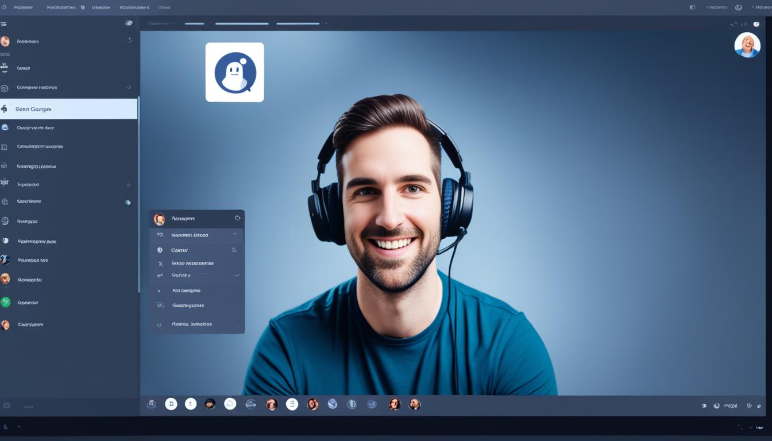Expand the chevron on popup's fifth row

pyautogui.click(x=237, y=276)
